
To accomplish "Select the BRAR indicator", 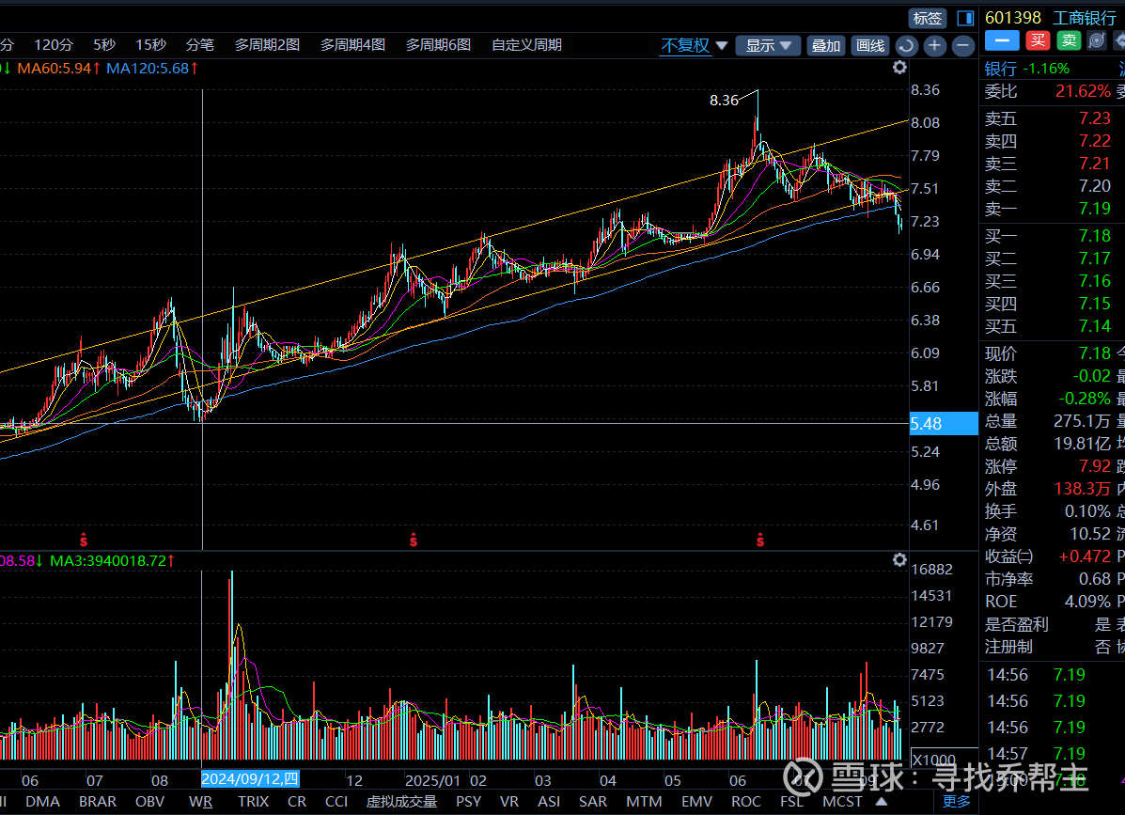I will pyautogui.click(x=98, y=801).
